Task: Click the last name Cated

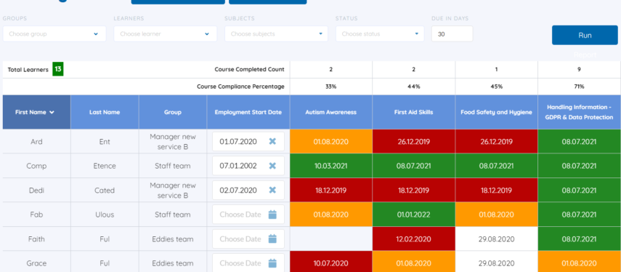Action: point(105,191)
